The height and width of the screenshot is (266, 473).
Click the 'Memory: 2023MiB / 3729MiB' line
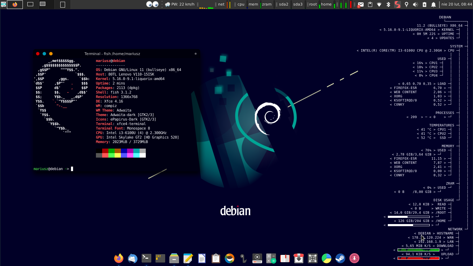tap(122, 142)
